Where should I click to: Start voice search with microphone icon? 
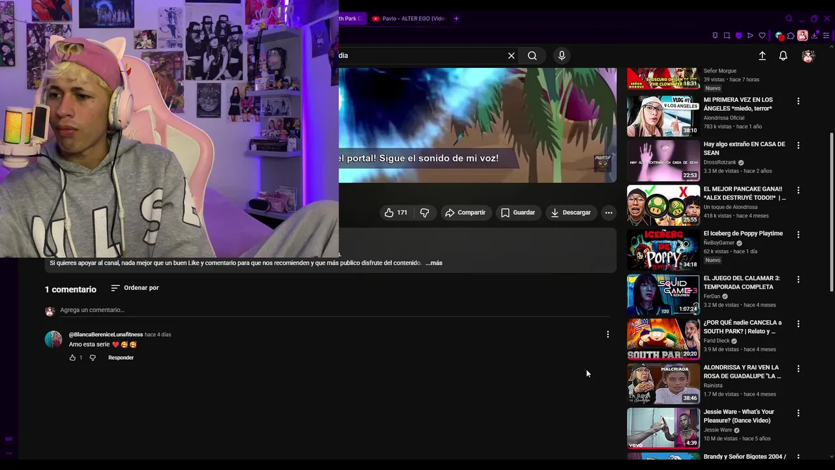coord(562,56)
